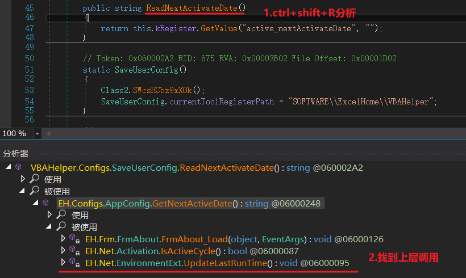Image resolution: width=466 pixels, height=278 pixels.
Task: Collapse the ReadNextActivateDate root analyzer node
Action: click(9, 167)
